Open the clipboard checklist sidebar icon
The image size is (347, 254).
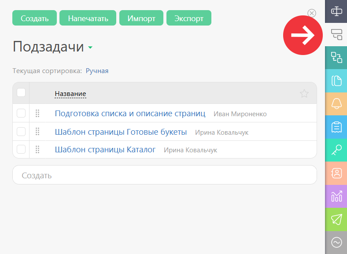pos(336,127)
